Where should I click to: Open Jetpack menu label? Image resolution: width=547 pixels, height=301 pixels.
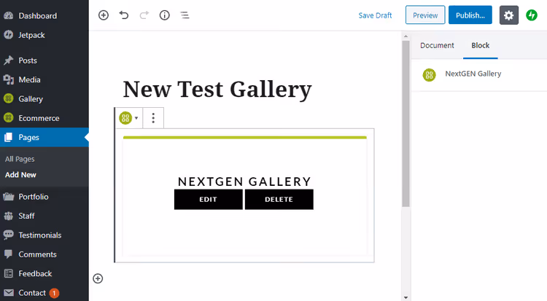(x=31, y=35)
